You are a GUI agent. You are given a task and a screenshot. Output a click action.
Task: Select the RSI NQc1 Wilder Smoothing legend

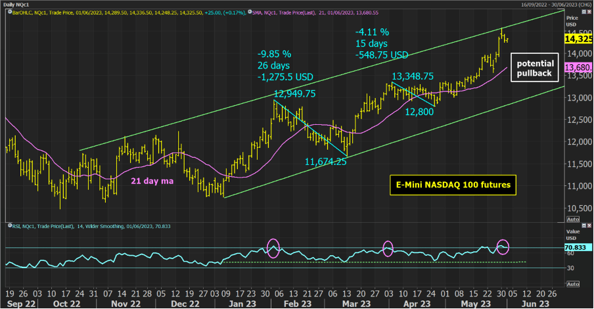(91, 226)
